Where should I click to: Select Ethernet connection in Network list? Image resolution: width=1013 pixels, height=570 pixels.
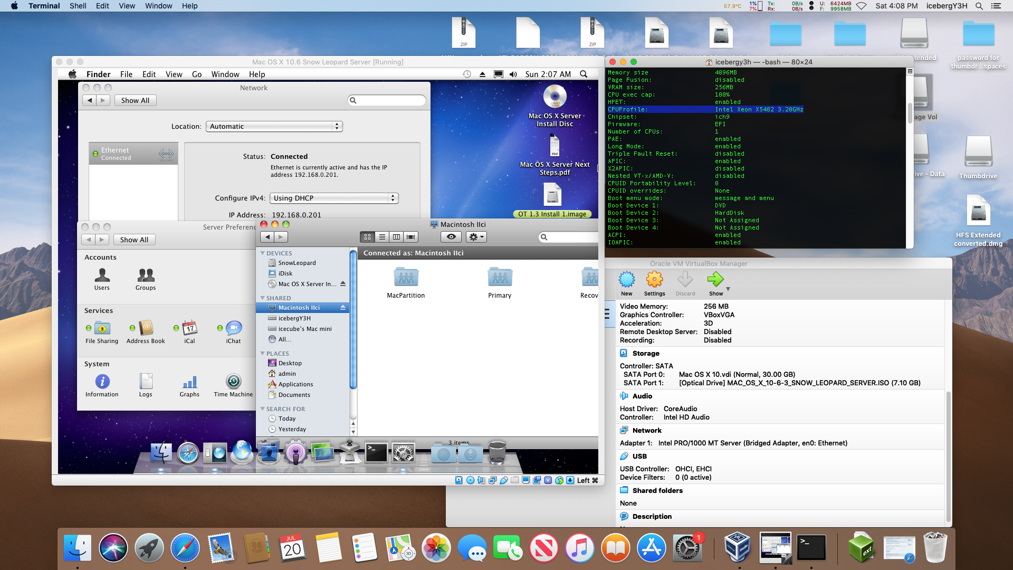click(133, 154)
